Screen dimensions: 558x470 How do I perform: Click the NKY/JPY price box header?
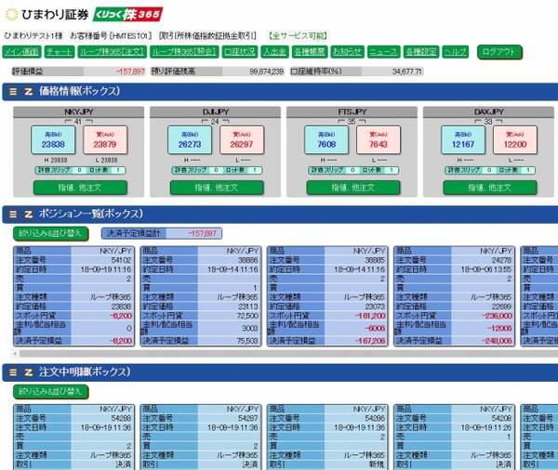pyautogui.click(x=79, y=112)
